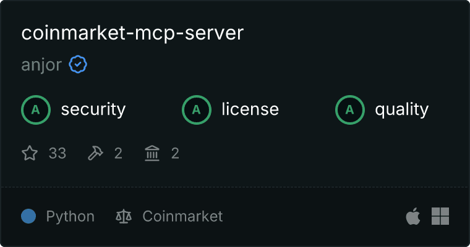Click the Python language label

pyautogui.click(x=70, y=217)
